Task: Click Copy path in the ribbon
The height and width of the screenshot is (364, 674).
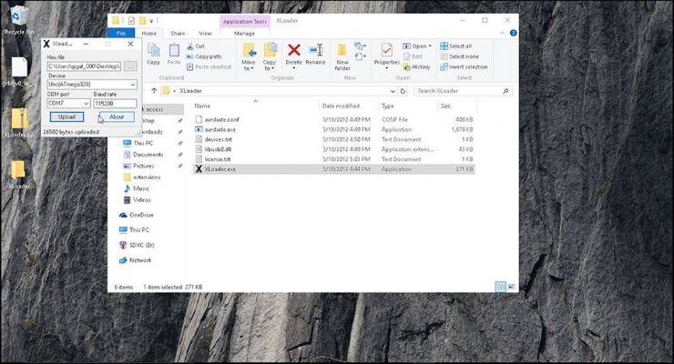Action: 204,56
